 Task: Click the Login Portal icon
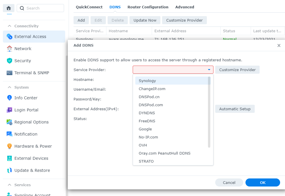pyautogui.click(x=10, y=110)
